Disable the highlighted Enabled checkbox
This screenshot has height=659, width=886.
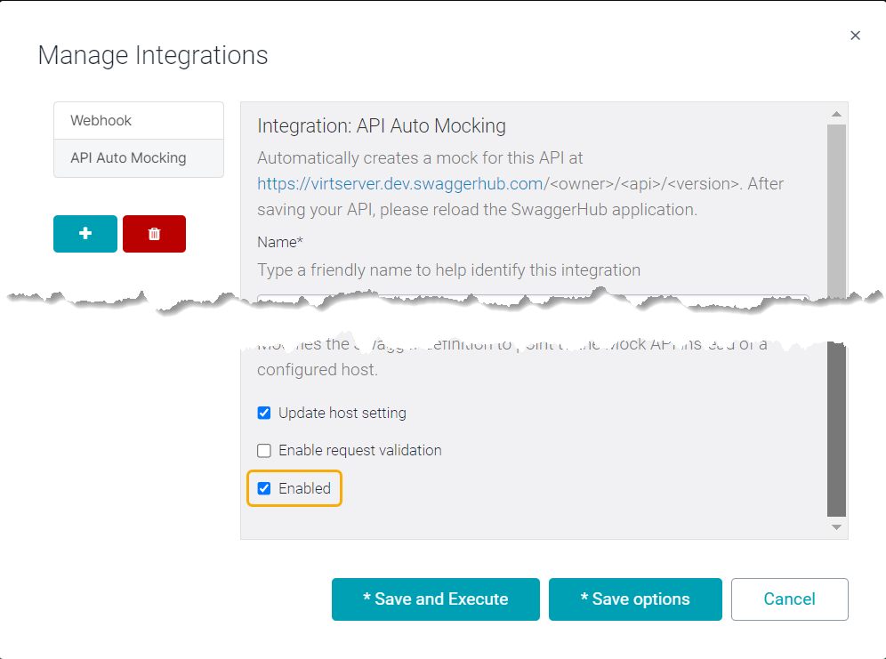(x=263, y=487)
